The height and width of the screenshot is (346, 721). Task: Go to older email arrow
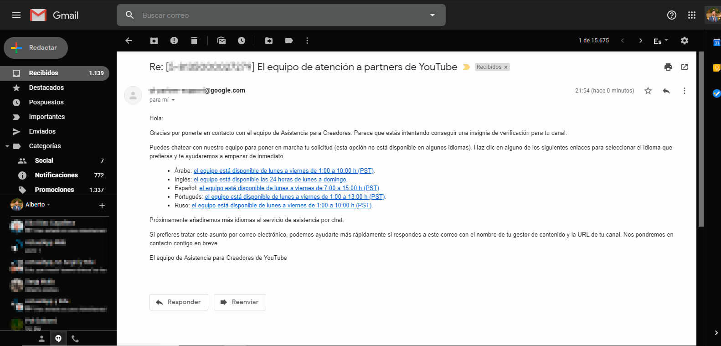click(x=641, y=41)
